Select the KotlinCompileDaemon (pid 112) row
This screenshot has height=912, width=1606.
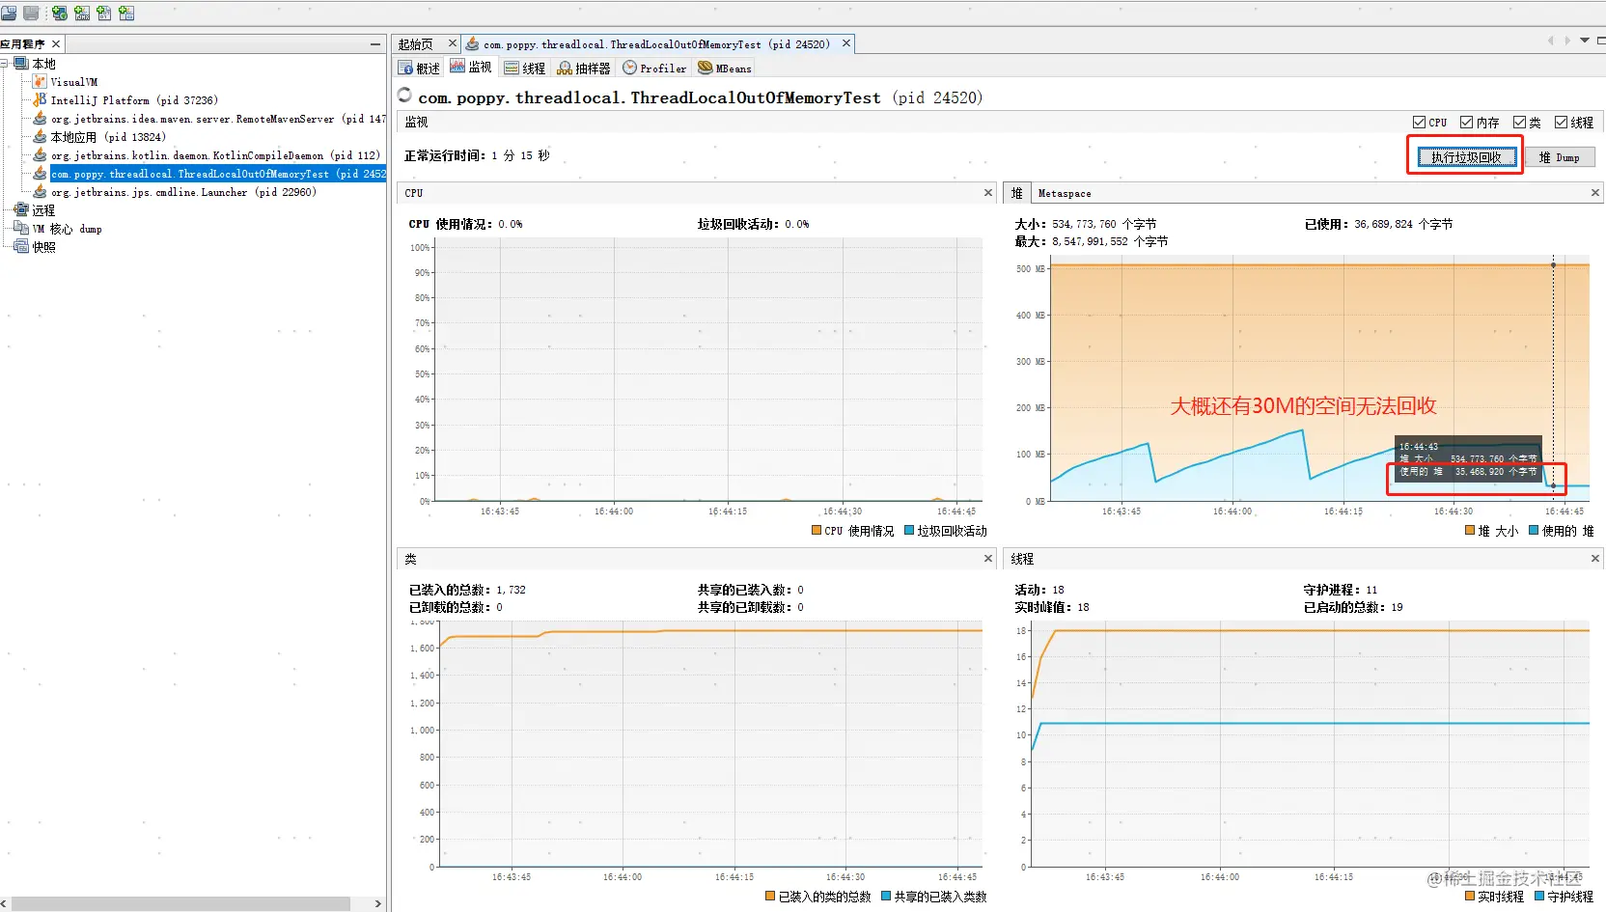pos(215,155)
